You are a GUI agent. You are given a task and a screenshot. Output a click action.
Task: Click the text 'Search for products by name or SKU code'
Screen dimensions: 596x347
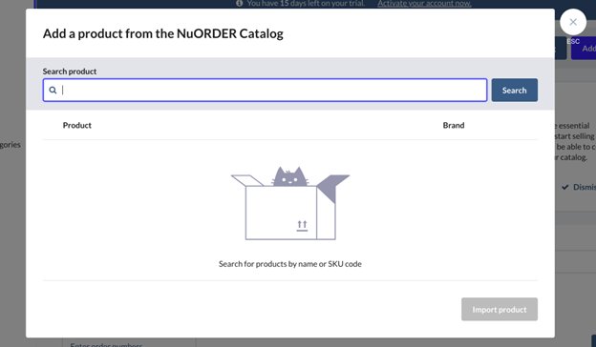point(290,264)
